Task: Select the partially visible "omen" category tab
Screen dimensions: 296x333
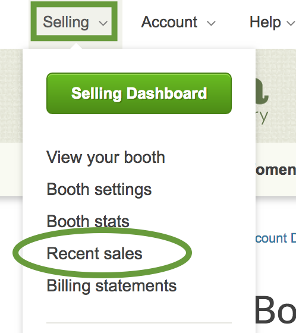Action: point(276,170)
